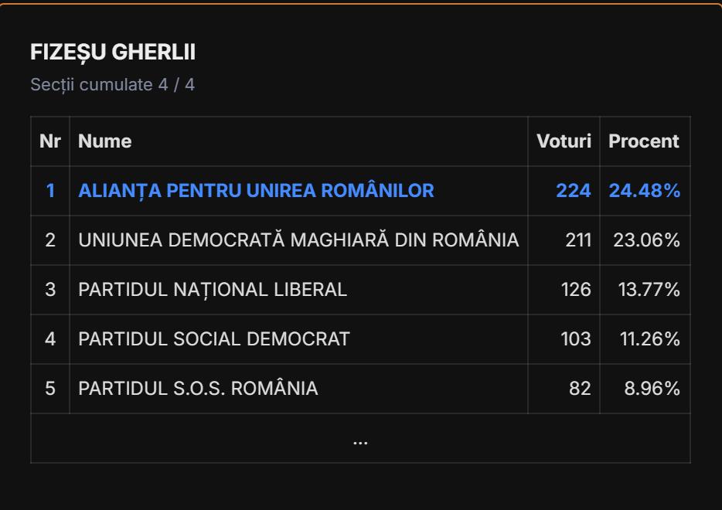This screenshot has height=510, width=722.
Task: Select PARTIDUL SOCIAL DEMOCRAT row
Action: (214, 339)
